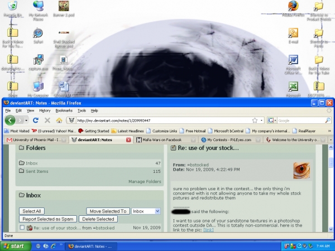Image resolution: width=335 pixels, height=251 pixels.
Task: Open the Help menu
Action: [x=94, y=110]
